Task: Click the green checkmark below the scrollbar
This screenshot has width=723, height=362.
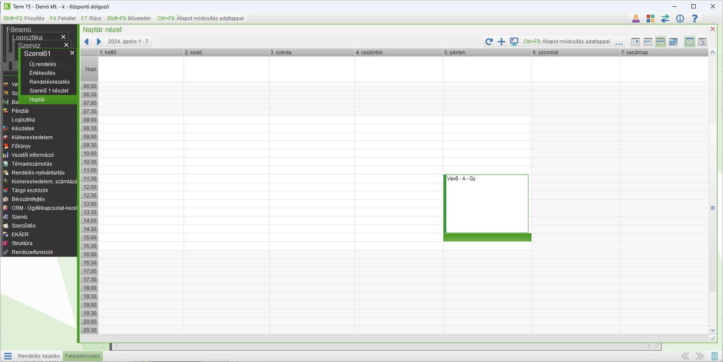Action: coord(712,338)
